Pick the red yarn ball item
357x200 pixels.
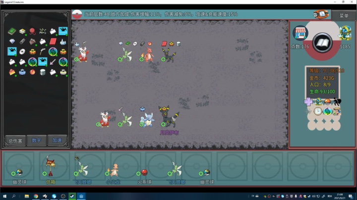pos(32,31)
